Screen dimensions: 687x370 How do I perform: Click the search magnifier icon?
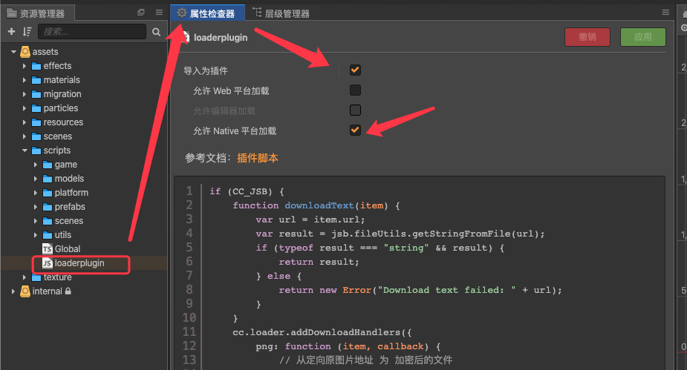coord(156,32)
